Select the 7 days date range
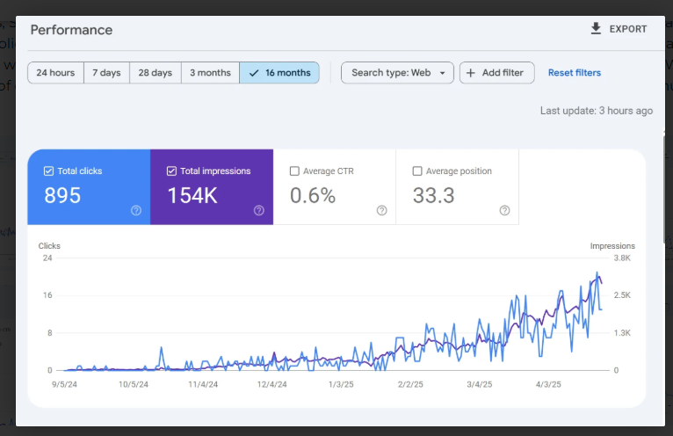This screenshot has width=673, height=436. 106,73
